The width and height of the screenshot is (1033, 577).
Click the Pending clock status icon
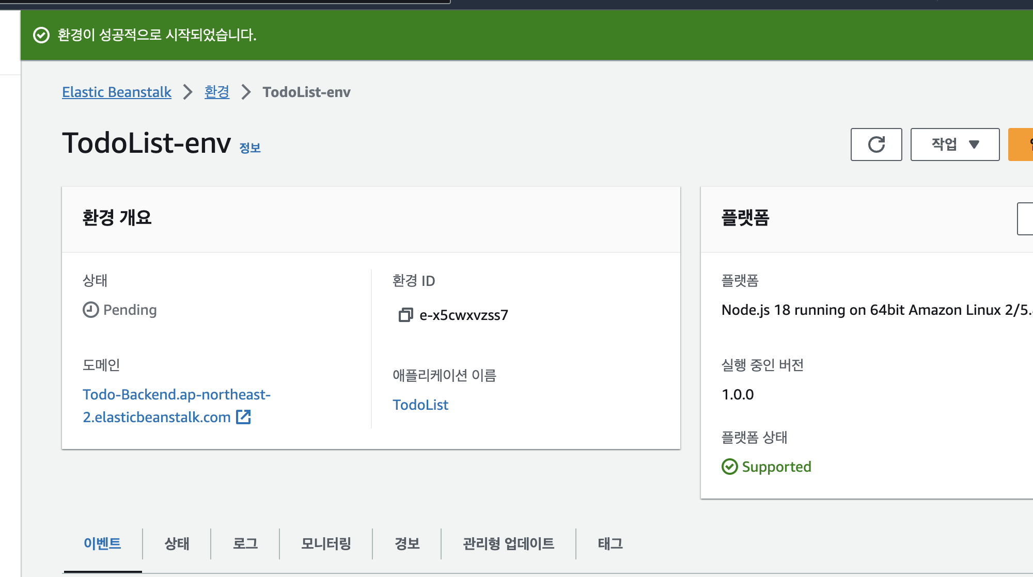90,310
